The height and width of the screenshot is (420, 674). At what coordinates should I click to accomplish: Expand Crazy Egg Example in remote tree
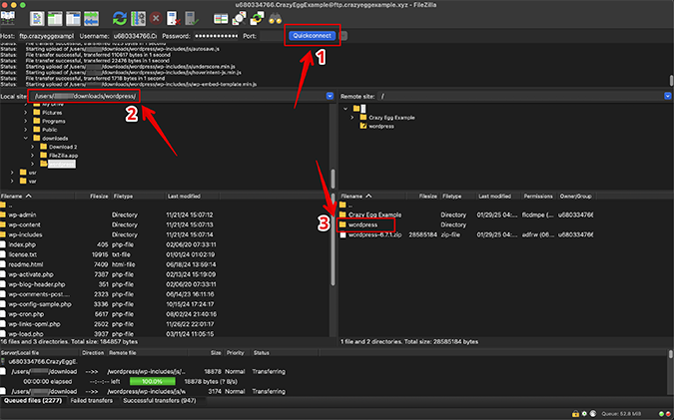[x=352, y=118]
